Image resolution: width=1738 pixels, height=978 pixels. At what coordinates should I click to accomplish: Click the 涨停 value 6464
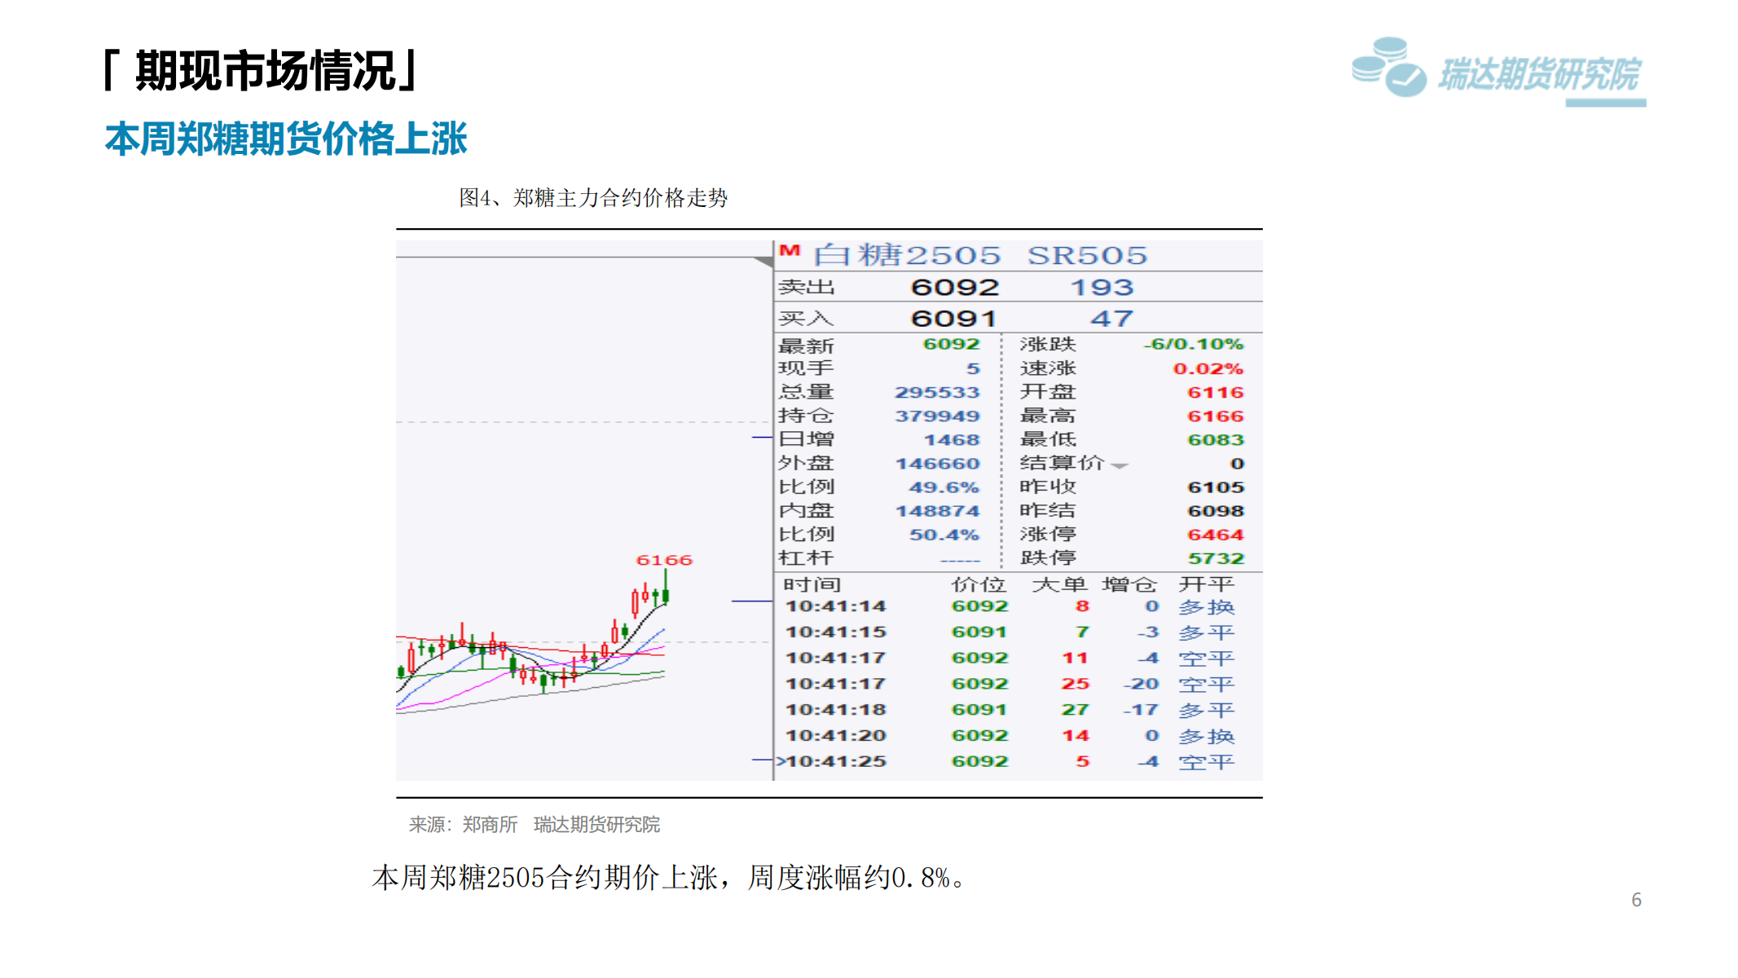pyautogui.click(x=1215, y=535)
